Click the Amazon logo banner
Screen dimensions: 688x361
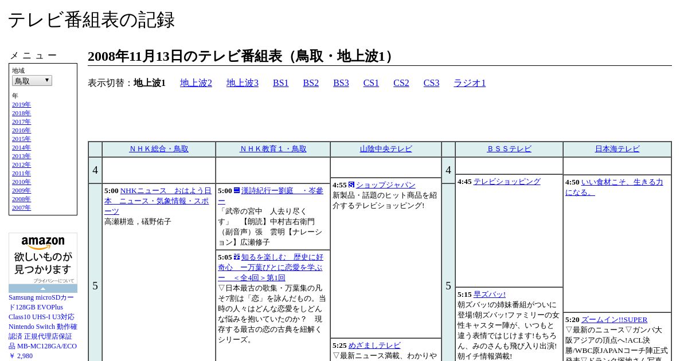click(x=43, y=258)
